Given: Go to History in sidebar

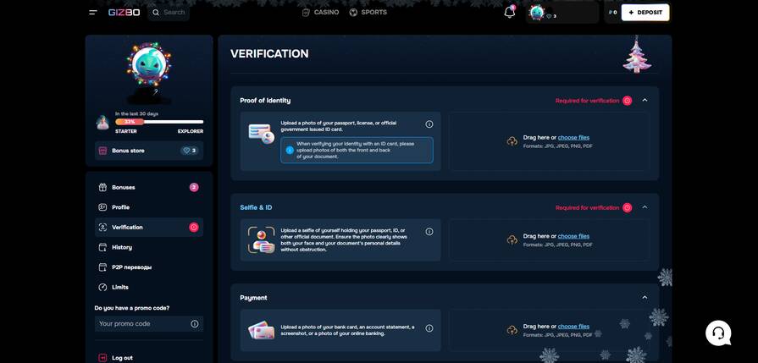Looking at the screenshot, I should [x=122, y=247].
